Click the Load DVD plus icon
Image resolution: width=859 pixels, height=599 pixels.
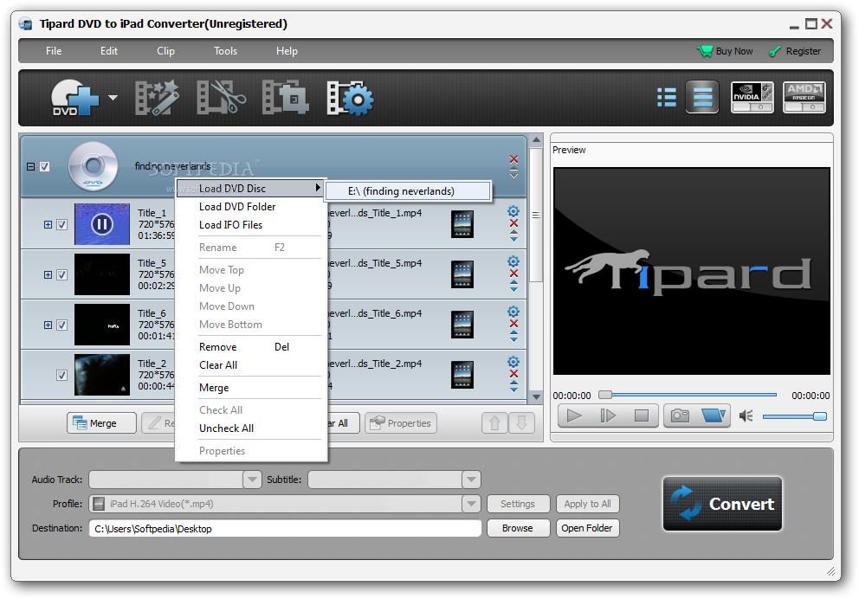[75, 98]
